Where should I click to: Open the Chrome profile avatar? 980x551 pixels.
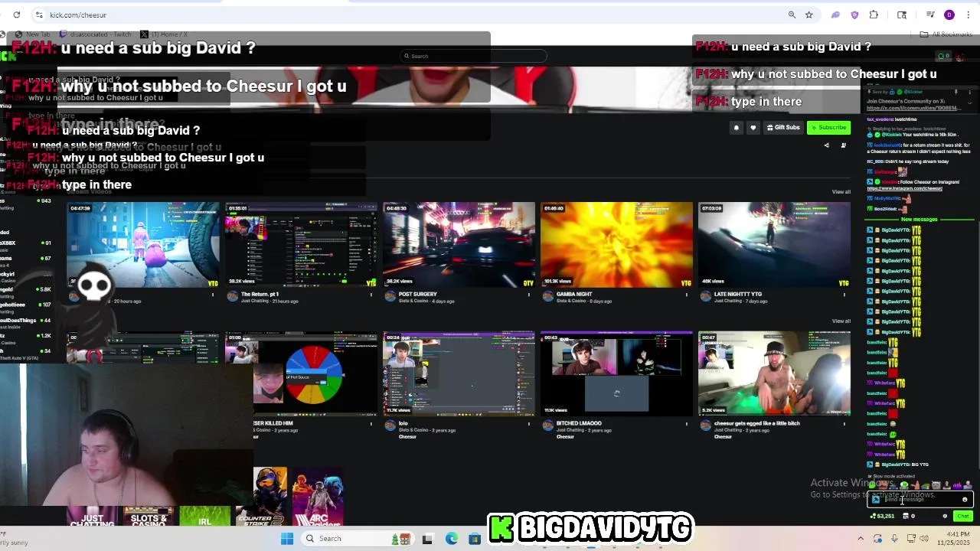(949, 15)
